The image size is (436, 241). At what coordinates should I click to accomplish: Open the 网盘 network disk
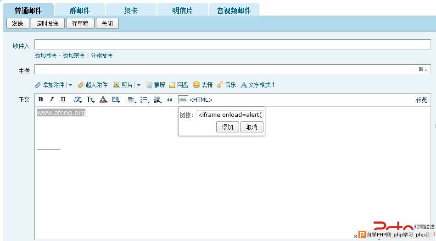179,85
